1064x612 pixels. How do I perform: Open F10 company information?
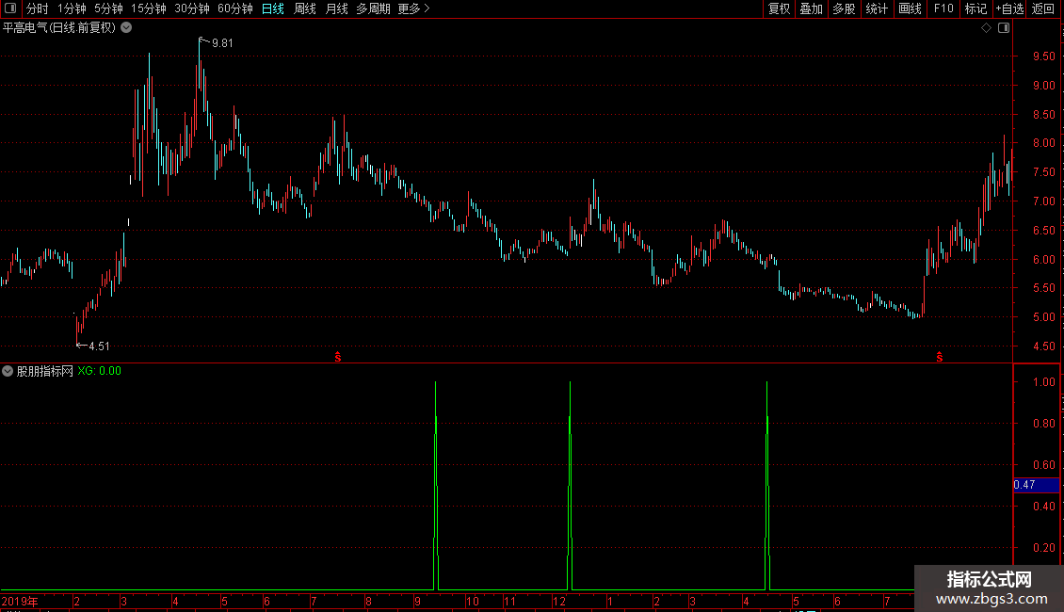tap(943, 8)
